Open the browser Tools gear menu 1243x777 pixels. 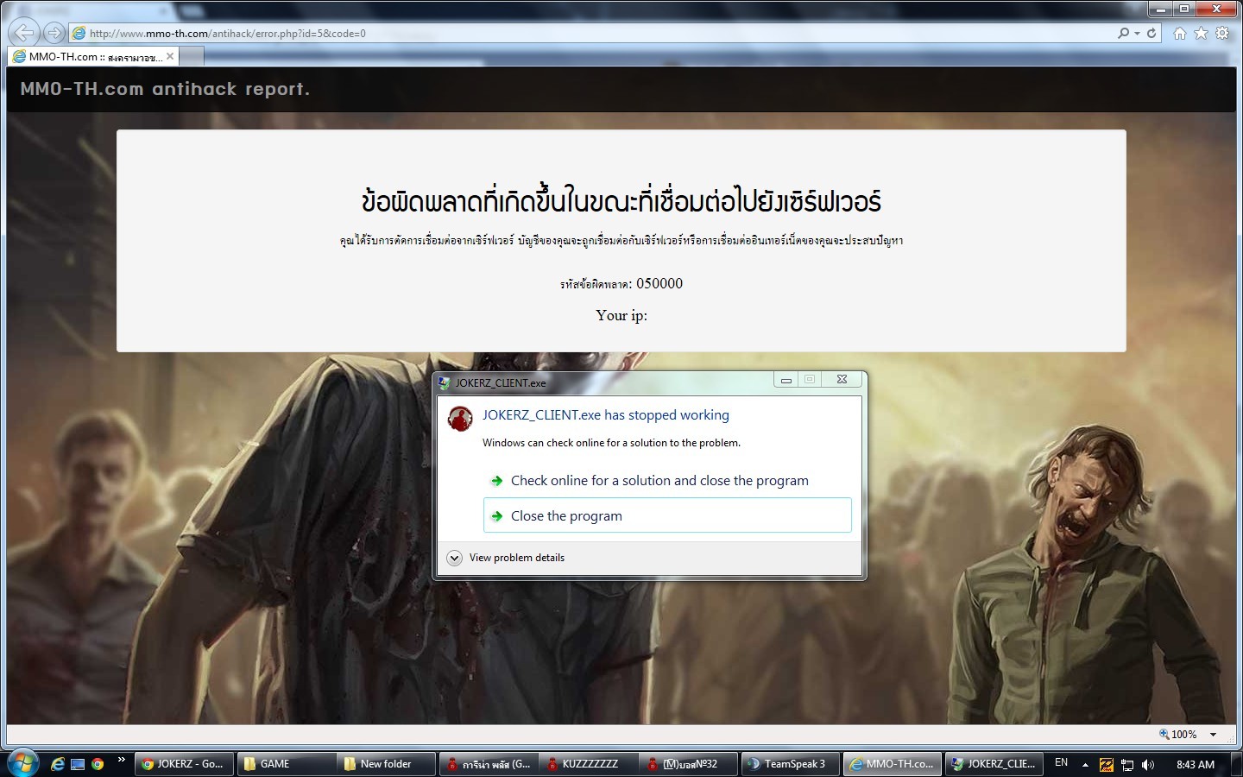pyautogui.click(x=1222, y=33)
